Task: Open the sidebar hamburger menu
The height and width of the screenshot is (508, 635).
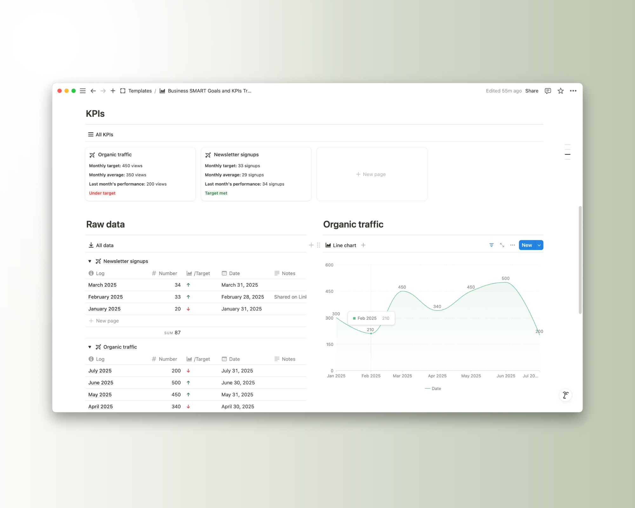Action: (x=83, y=91)
